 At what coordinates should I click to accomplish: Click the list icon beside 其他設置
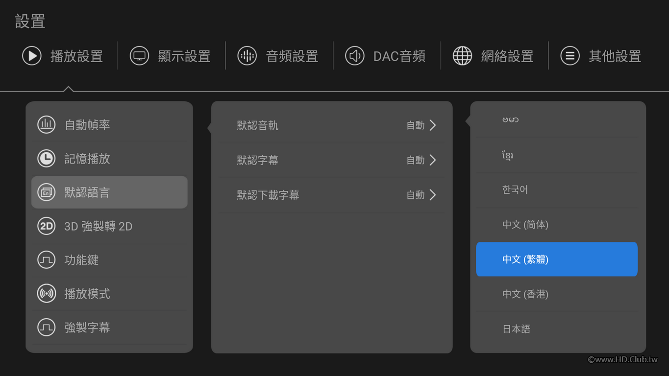point(570,56)
